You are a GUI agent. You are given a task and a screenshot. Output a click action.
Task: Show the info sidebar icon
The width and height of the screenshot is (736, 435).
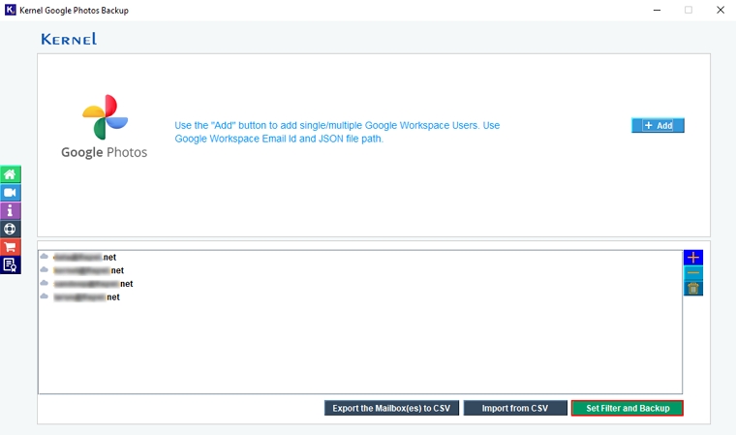[x=11, y=211]
